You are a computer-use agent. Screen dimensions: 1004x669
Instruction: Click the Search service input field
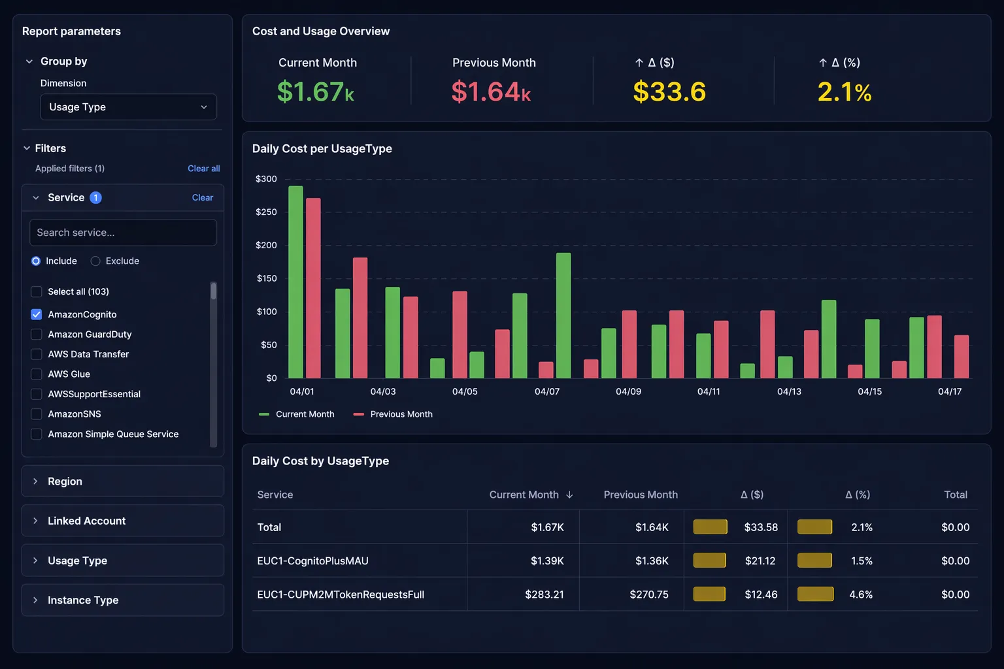click(x=123, y=233)
